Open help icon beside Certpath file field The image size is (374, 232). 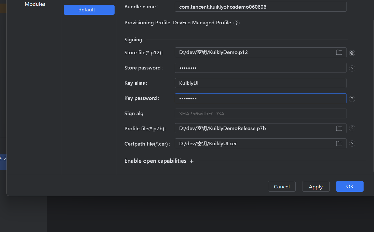coord(352,144)
